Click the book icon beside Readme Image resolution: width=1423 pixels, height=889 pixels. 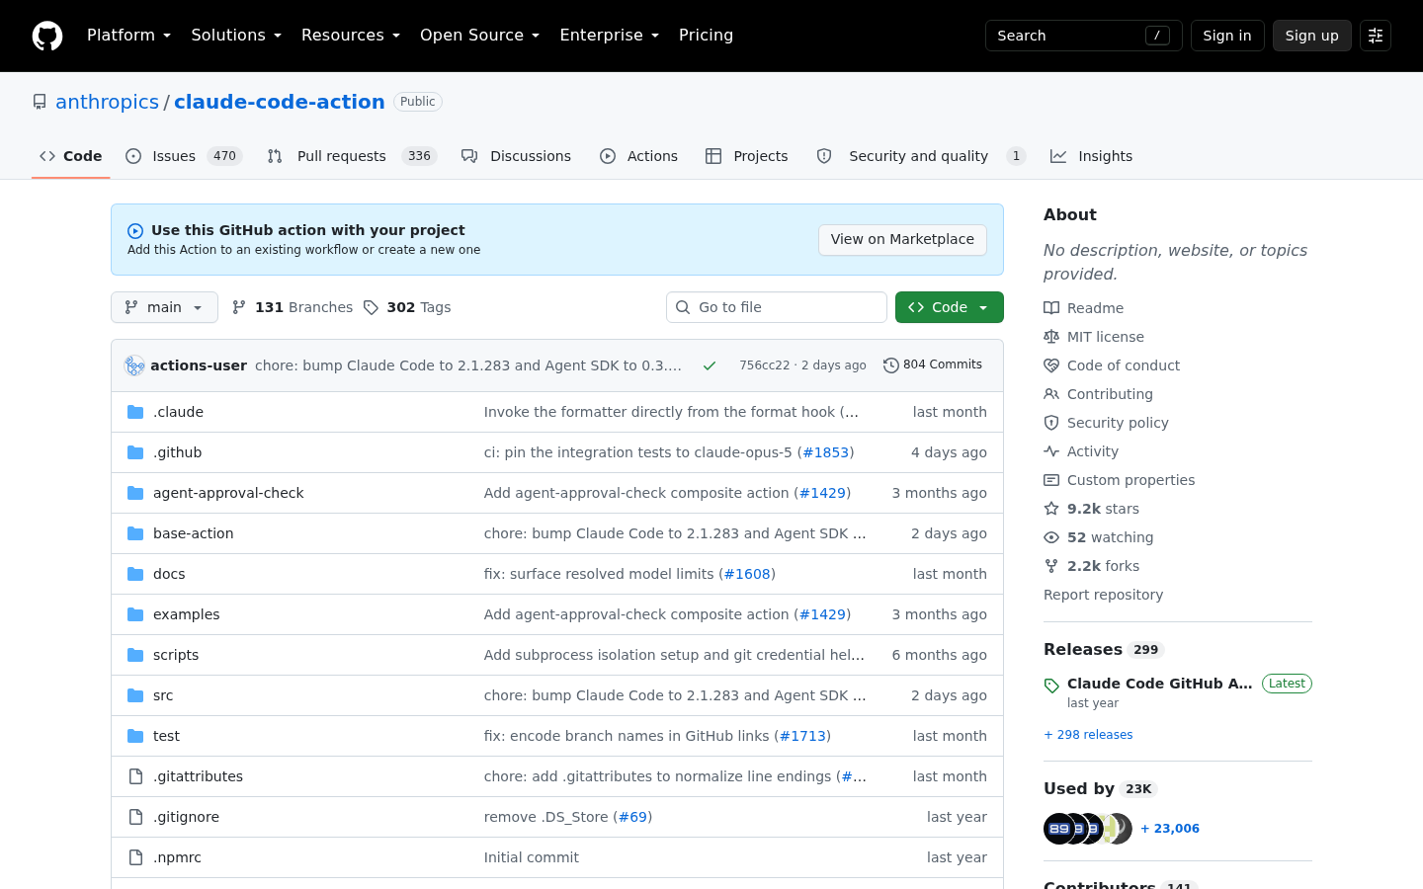(1051, 308)
